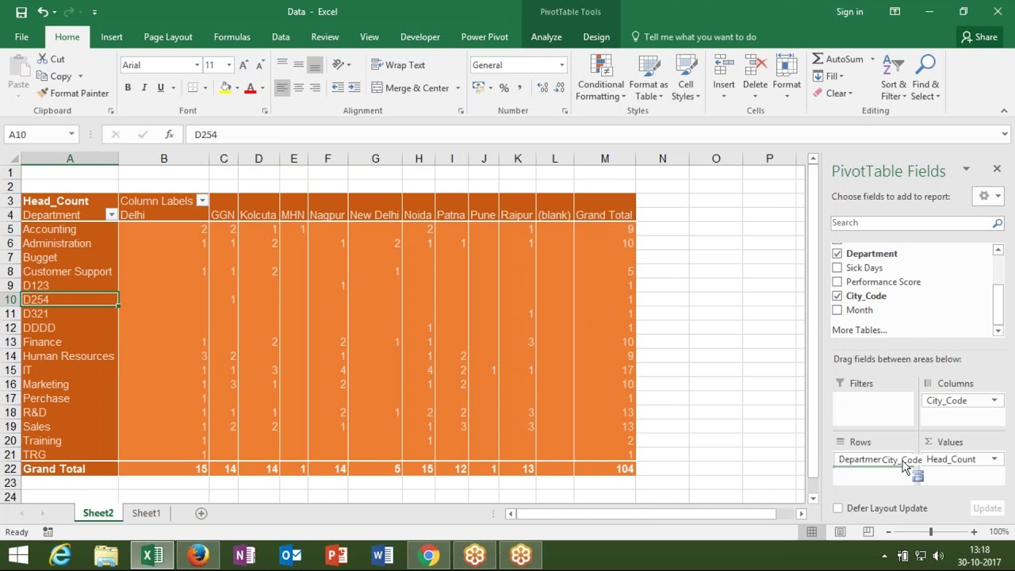The image size is (1015, 571).
Task: Decrease font size with smaller A icon
Action: [261, 65]
